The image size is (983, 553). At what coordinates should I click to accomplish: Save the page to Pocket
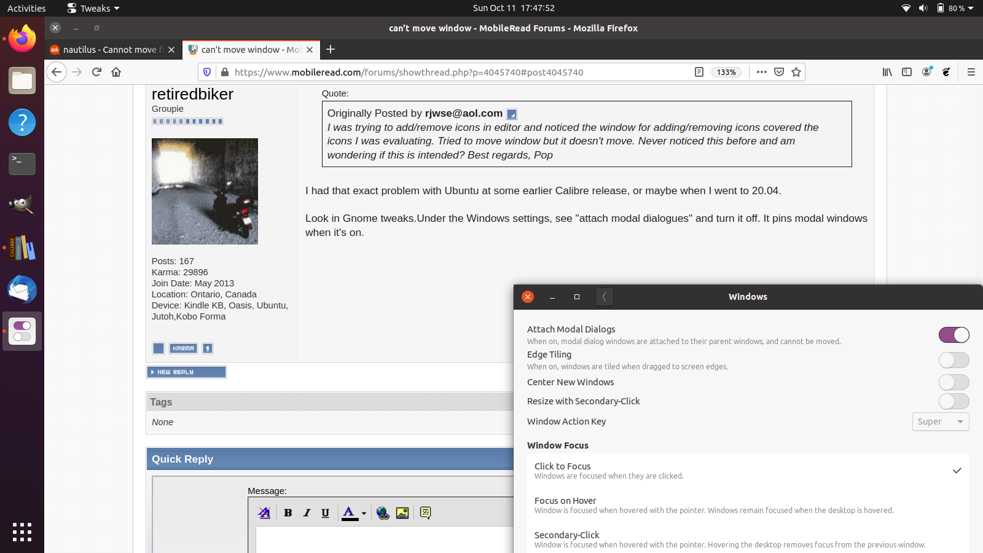click(x=779, y=72)
